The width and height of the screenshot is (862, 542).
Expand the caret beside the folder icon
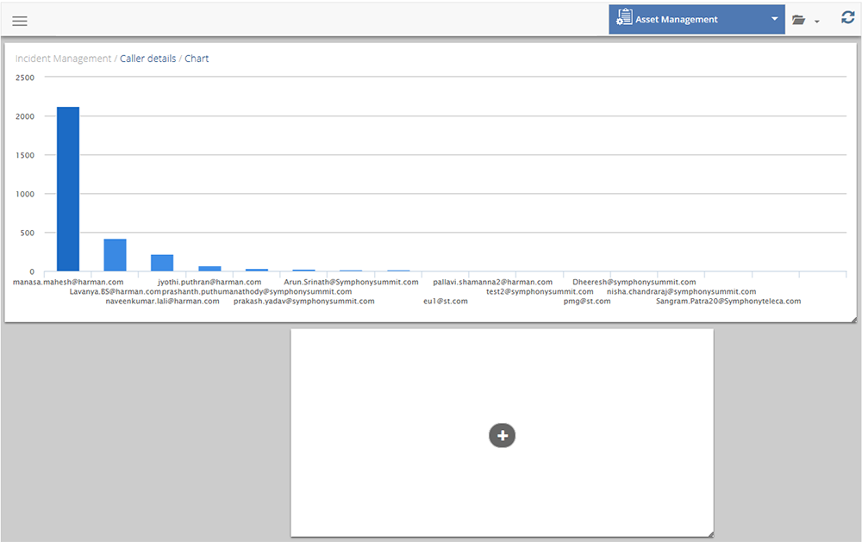(x=816, y=22)
